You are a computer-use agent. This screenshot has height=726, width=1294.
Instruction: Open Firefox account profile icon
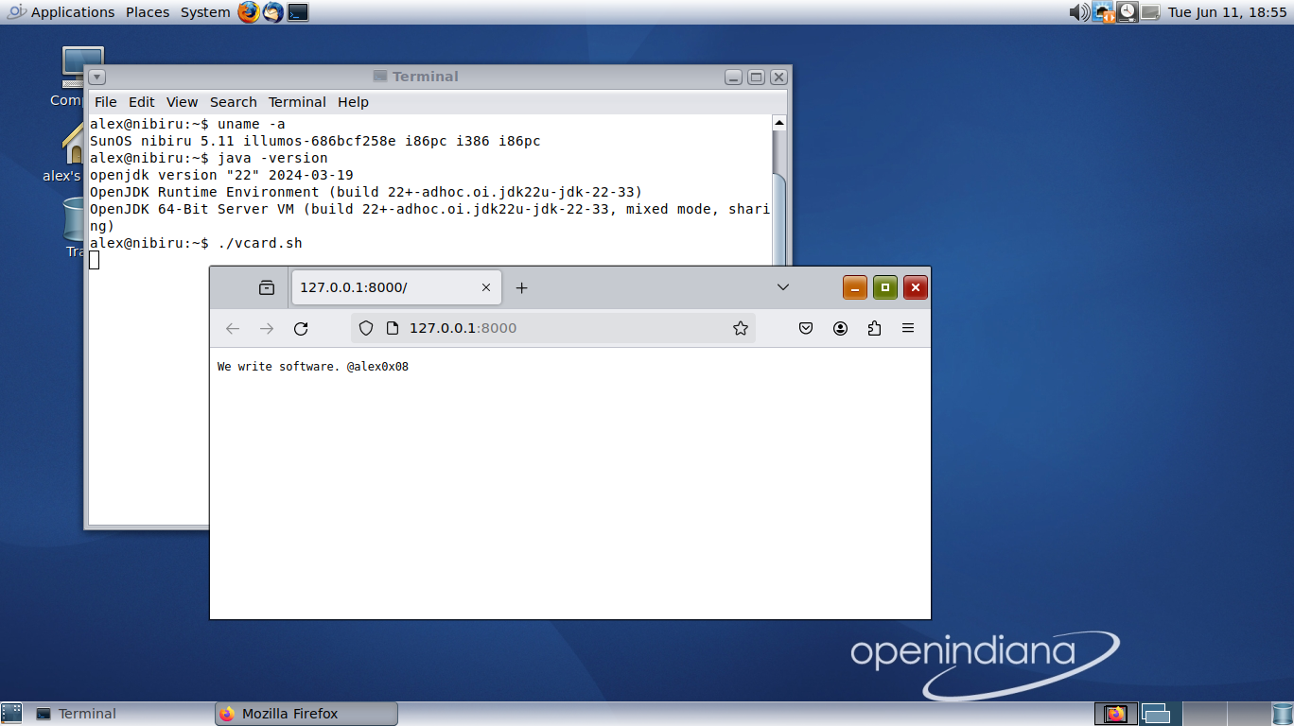click(840, 328)
